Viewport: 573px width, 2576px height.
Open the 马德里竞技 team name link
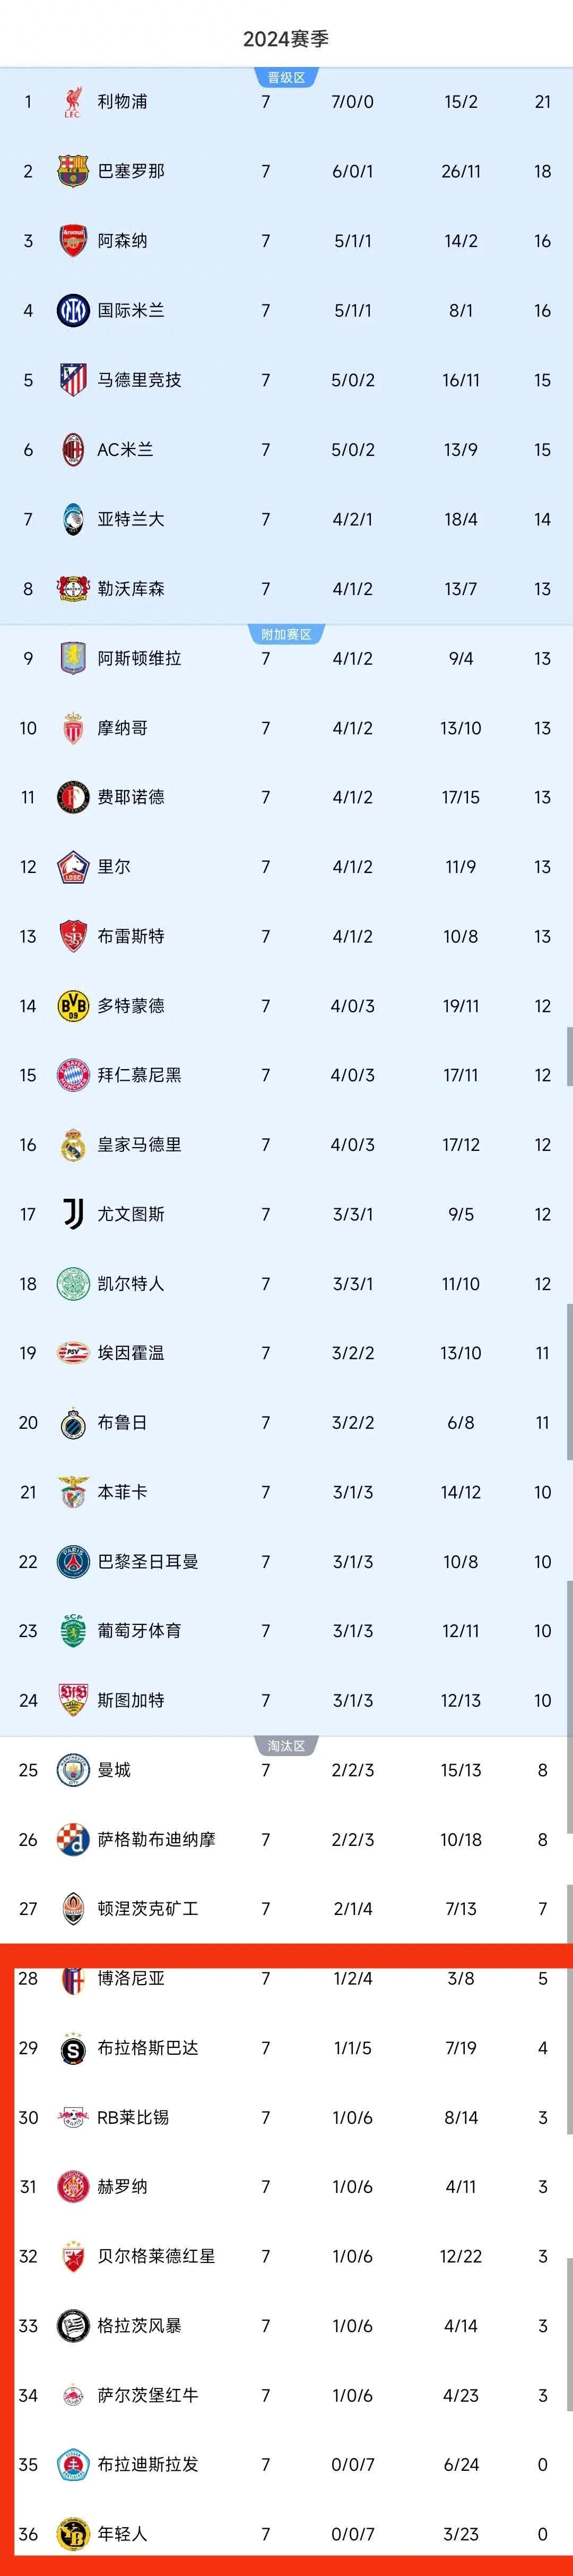[x=139, y=380]
